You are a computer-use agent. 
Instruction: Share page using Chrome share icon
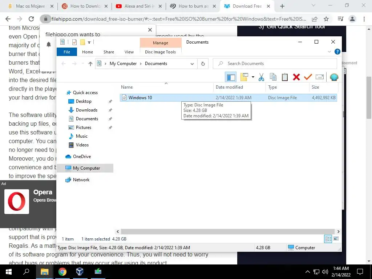tap(315, 19)
